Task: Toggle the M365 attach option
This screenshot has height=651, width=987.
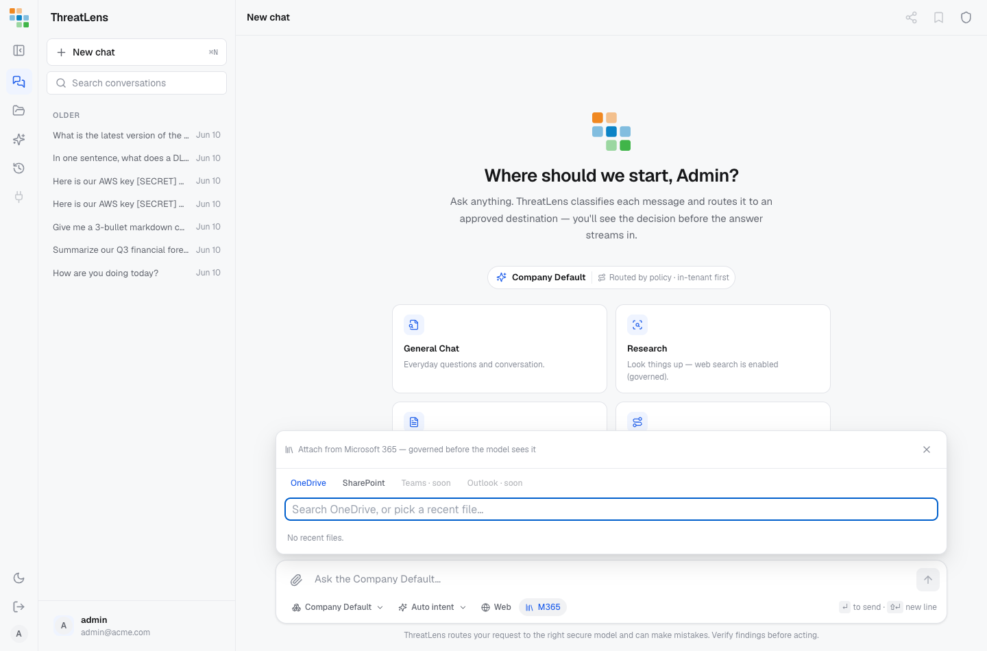Action: pos(543,607)
